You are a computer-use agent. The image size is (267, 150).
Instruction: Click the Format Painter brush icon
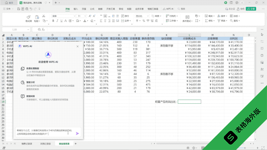click(x=29, y=17)
